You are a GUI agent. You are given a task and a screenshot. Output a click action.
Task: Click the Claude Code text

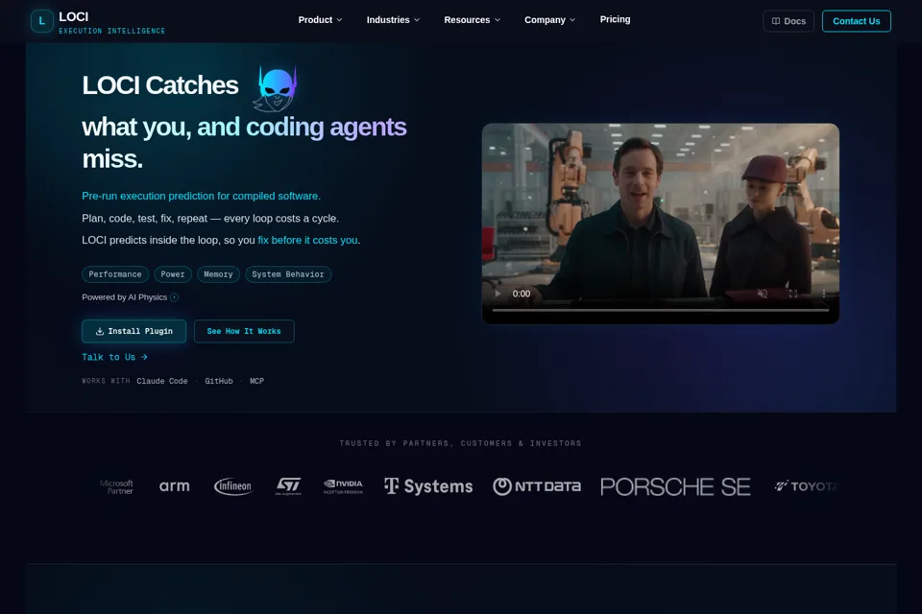pos(162,381)
